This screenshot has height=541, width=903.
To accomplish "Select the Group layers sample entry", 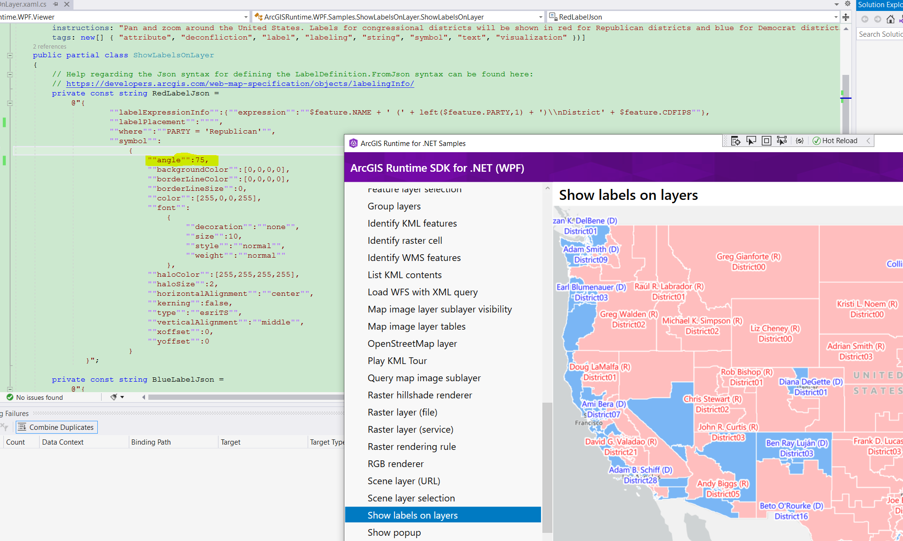I will (x=394, y=206).
